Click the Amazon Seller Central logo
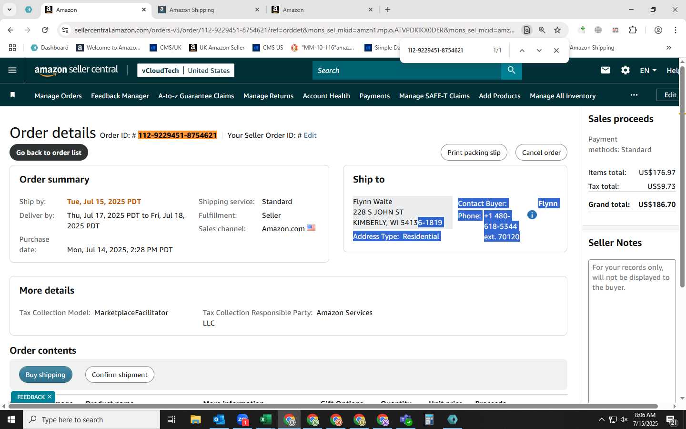Image resolution: width=686 pixels, height=429 pixels. [76, 70]
